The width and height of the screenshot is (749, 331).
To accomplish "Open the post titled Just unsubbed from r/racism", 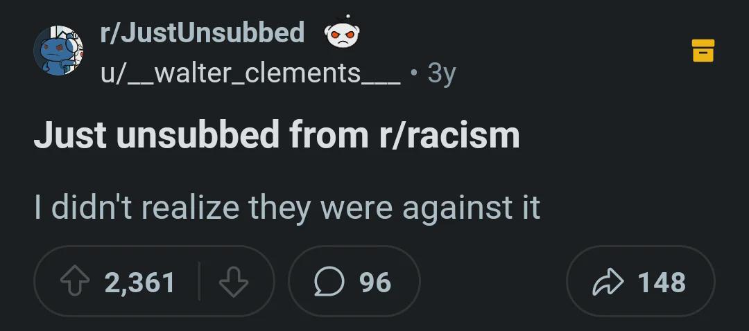I will (277, 136).
